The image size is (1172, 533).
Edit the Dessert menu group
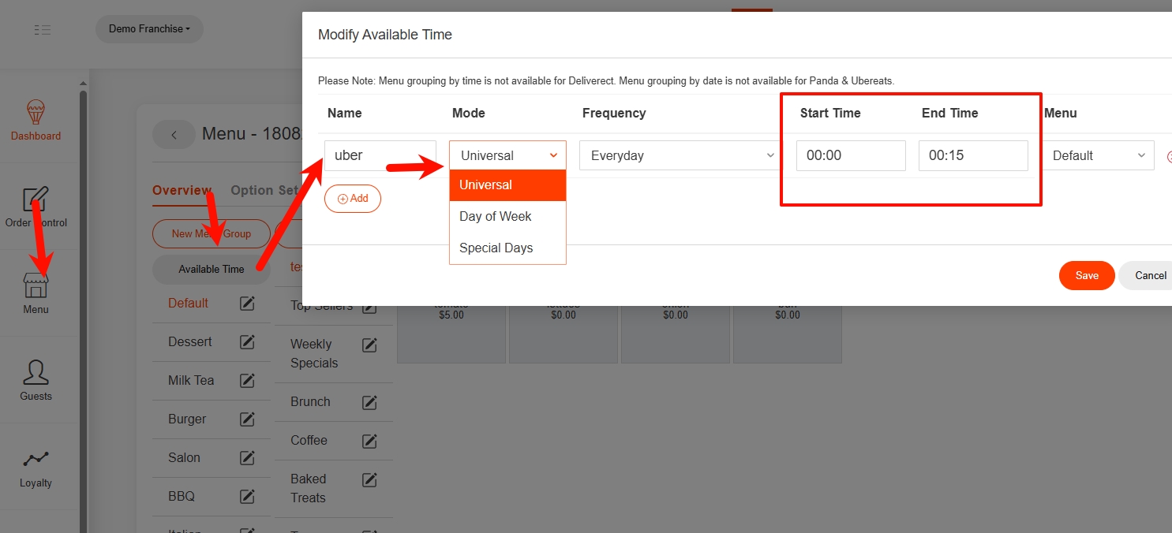(x=247, y=342)
